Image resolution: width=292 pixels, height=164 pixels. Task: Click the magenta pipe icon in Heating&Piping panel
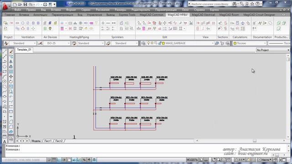(91, 23)
